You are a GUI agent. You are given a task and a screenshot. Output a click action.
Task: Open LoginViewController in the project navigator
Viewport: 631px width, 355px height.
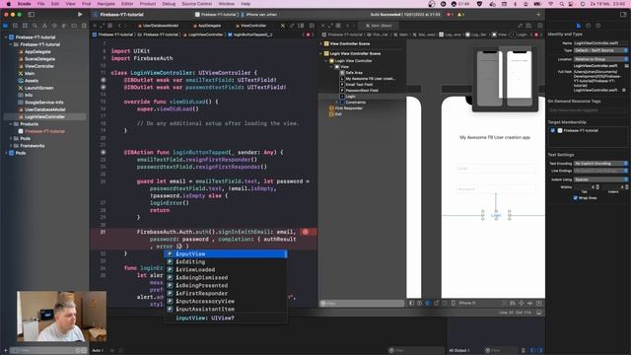44,116
